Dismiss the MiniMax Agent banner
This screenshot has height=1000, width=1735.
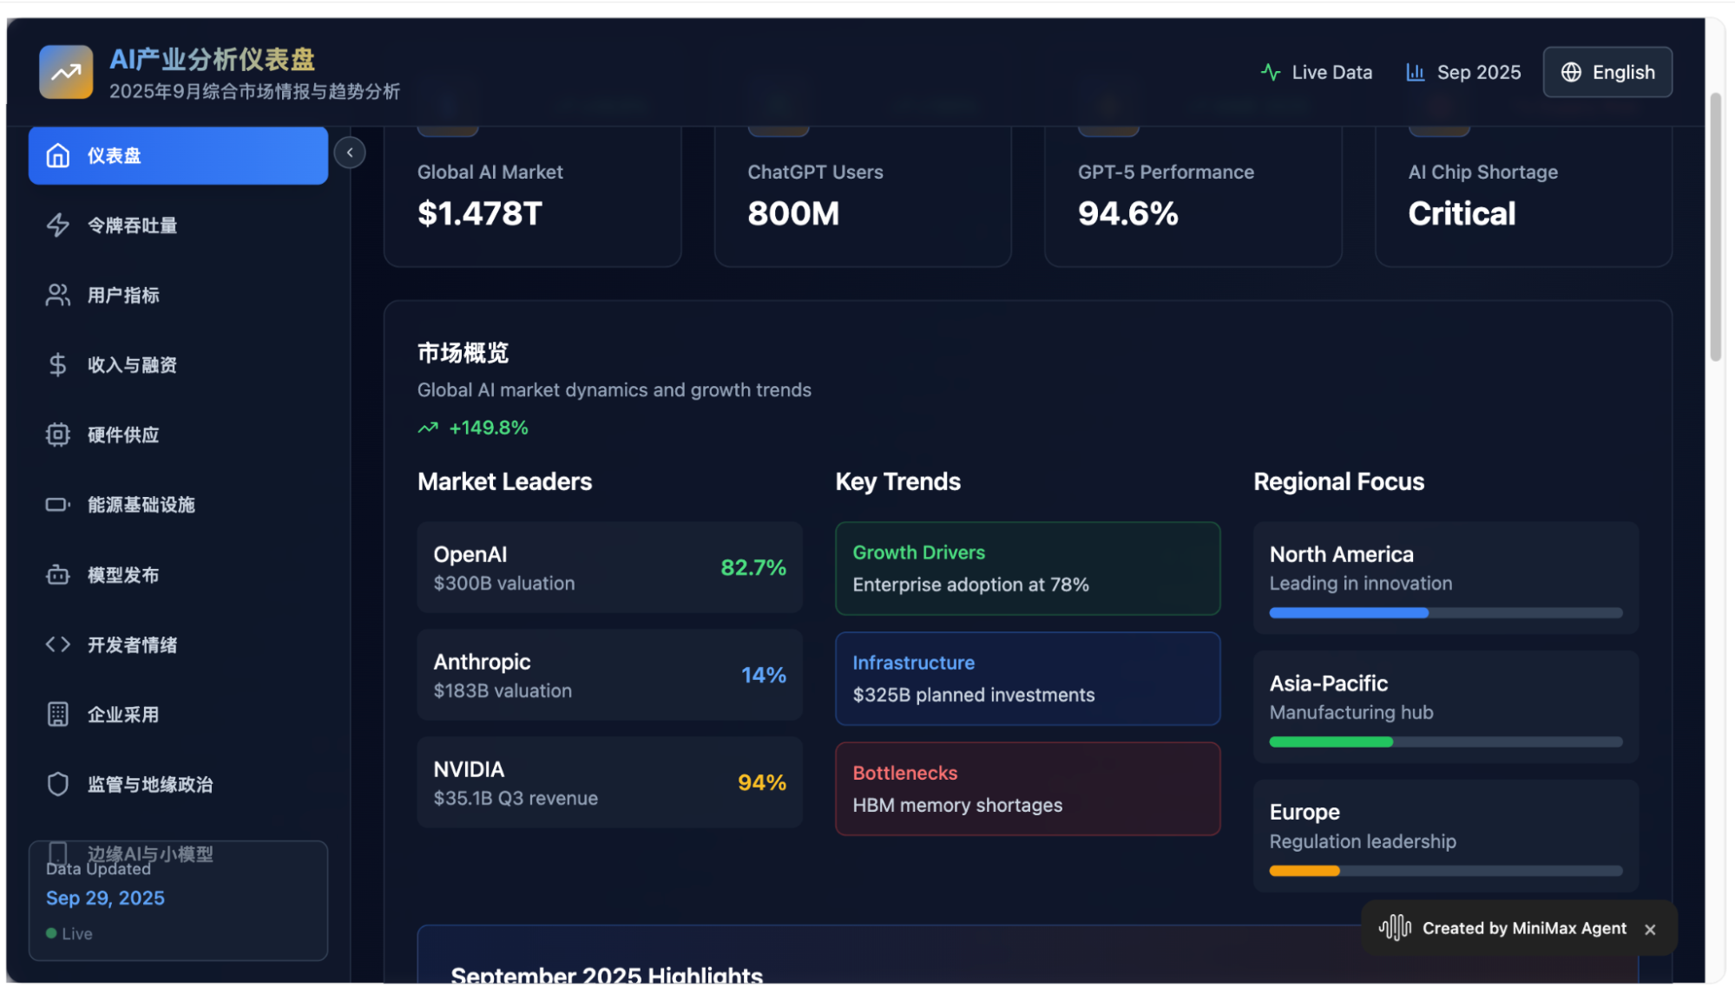(x=1650, y=929)
